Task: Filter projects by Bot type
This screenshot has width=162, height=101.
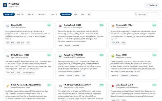Action: tap(89, 14)
